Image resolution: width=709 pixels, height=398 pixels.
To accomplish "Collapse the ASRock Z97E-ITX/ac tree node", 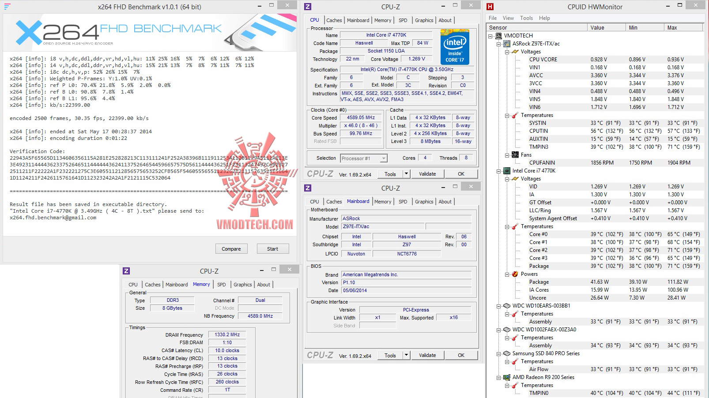I will 499,44.
